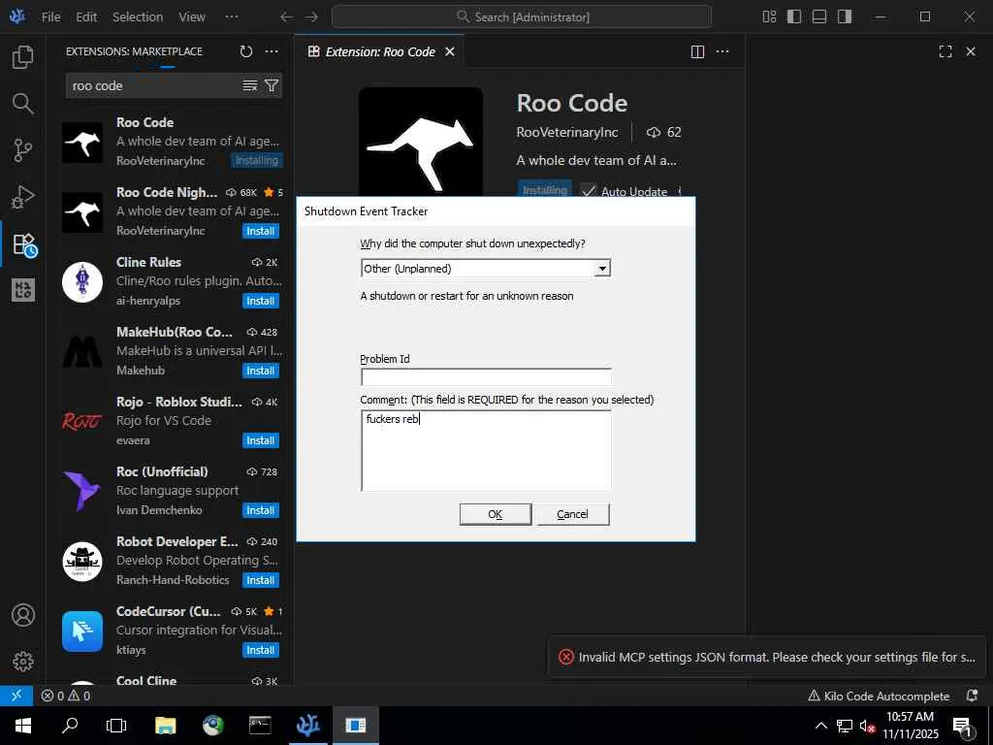Open the Kilo Code sidebar icon
The height and width of the screenshot is (745, 993).
23,290
